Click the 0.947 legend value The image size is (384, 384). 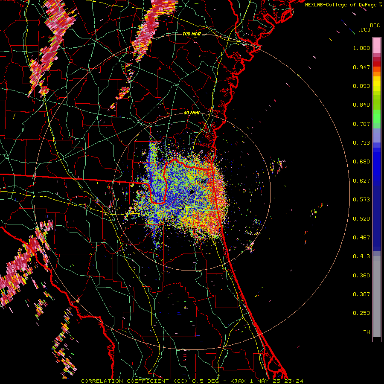[x=361, y=67]
